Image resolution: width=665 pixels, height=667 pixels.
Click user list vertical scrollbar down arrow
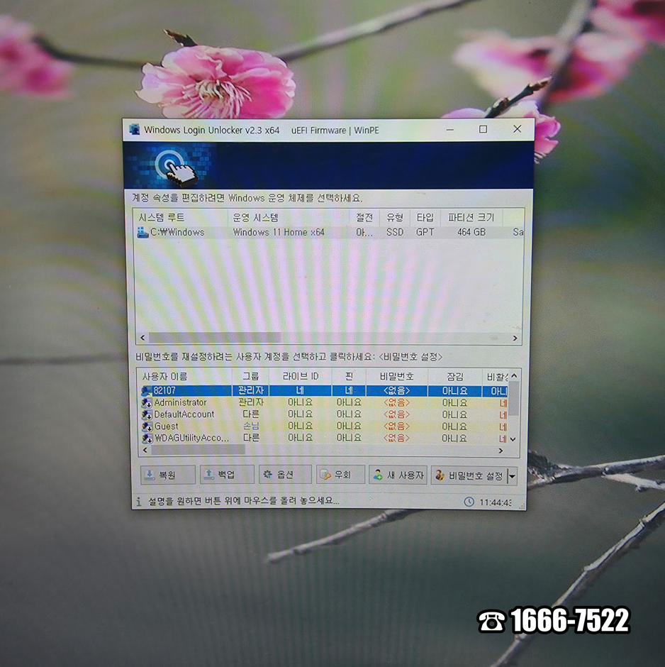click(x=513, y=439)
